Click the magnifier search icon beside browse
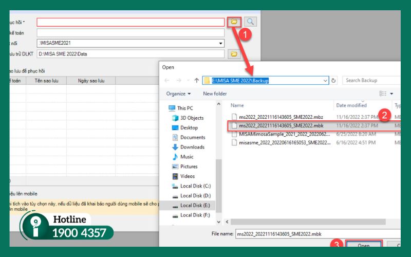The image size is (411, 257). pyautogui.click(x=250, y=22)
